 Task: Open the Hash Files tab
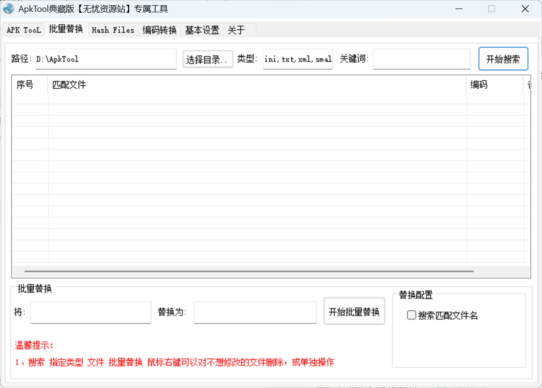point(113,30)
